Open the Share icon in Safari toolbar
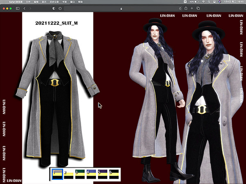The height and width of the screenshot is (184, 246). (x=186, y=8)
